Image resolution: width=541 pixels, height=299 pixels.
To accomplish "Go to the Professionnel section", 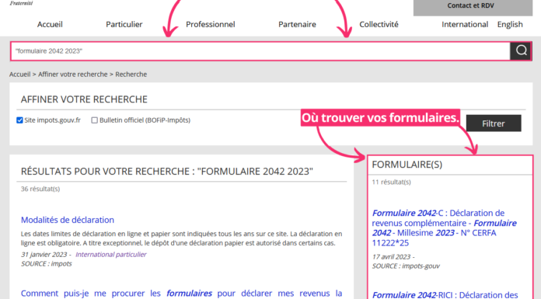I will pos(211,25).
